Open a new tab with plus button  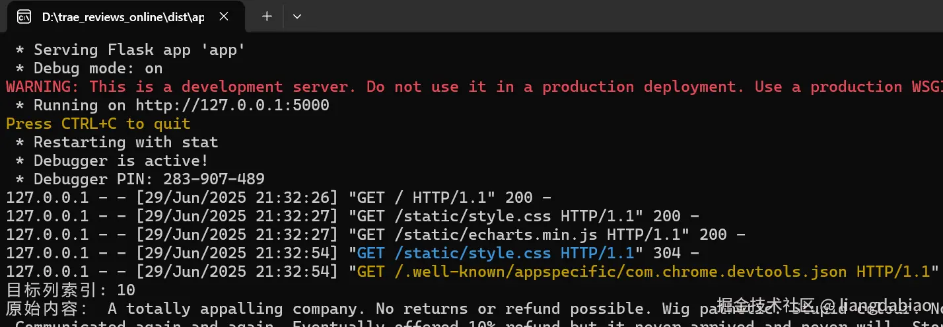pyautogui.click(x=267, y=17)
